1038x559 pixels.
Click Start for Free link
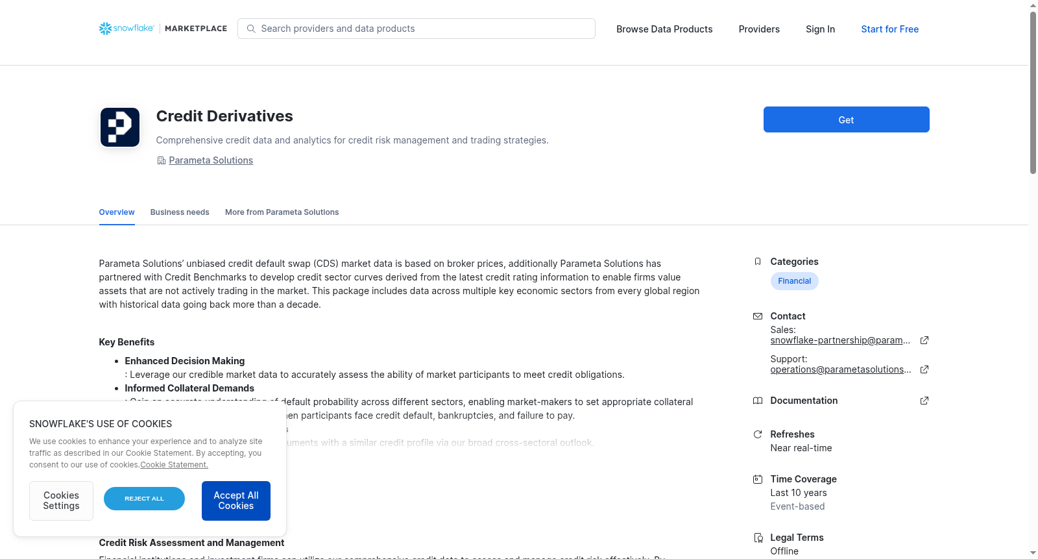tap(890, 29)
